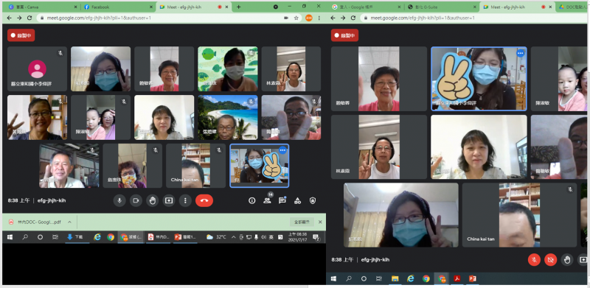Viewport: 590px width, 288px height.
Task: Click meeting code efg-jhjh-kih in left window
Action: (52, 201)
